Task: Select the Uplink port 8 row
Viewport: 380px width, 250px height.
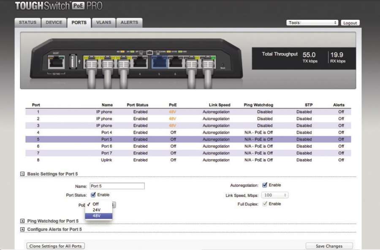Action: click(188, 160)
